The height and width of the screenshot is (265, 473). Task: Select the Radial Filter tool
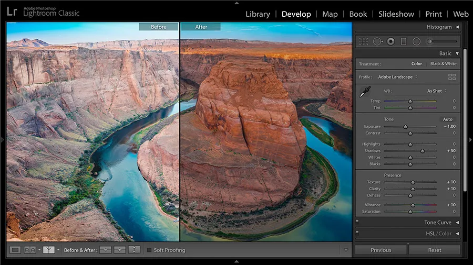click(416, 41)
